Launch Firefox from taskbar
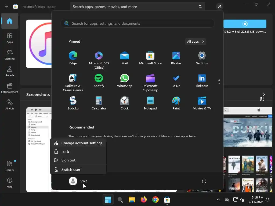The width and height of the screenshot is (275, 206). 144,200
